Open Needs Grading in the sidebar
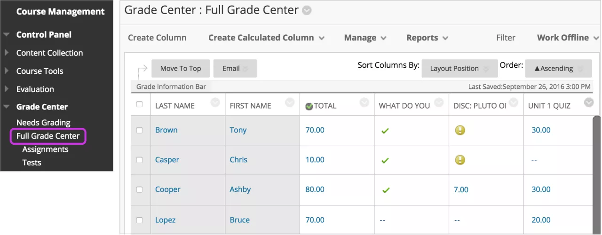602x235 pixels. 43,123
